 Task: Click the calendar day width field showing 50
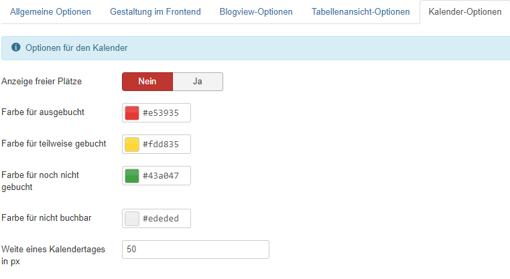pyautogui.click(x=196, y=250)
